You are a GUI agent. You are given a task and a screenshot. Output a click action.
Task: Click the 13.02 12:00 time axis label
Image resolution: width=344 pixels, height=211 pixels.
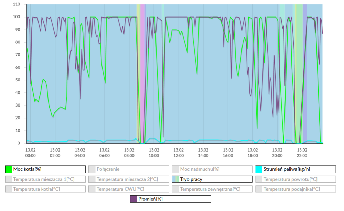(179, 153)
